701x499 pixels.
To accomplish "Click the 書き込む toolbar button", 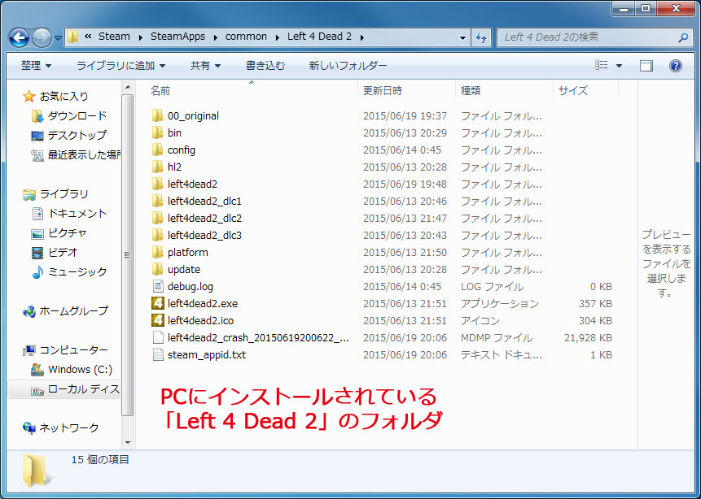I will 265,66.
